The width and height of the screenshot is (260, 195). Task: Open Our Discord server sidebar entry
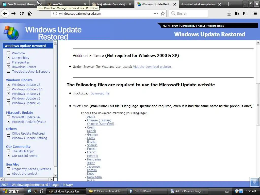[x=25, y=156]
